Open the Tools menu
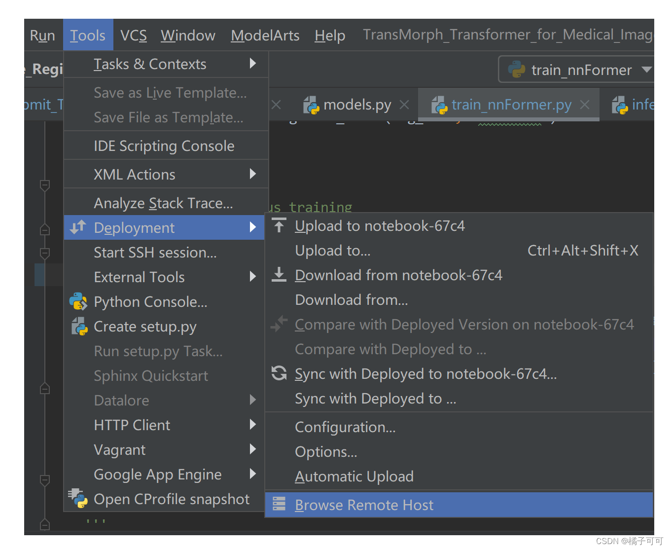The height and width of the screenshot is (550, 671). 88,36
